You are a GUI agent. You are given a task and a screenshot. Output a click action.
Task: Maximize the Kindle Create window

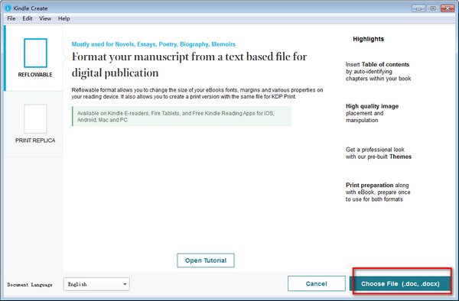tap(433, 8)
